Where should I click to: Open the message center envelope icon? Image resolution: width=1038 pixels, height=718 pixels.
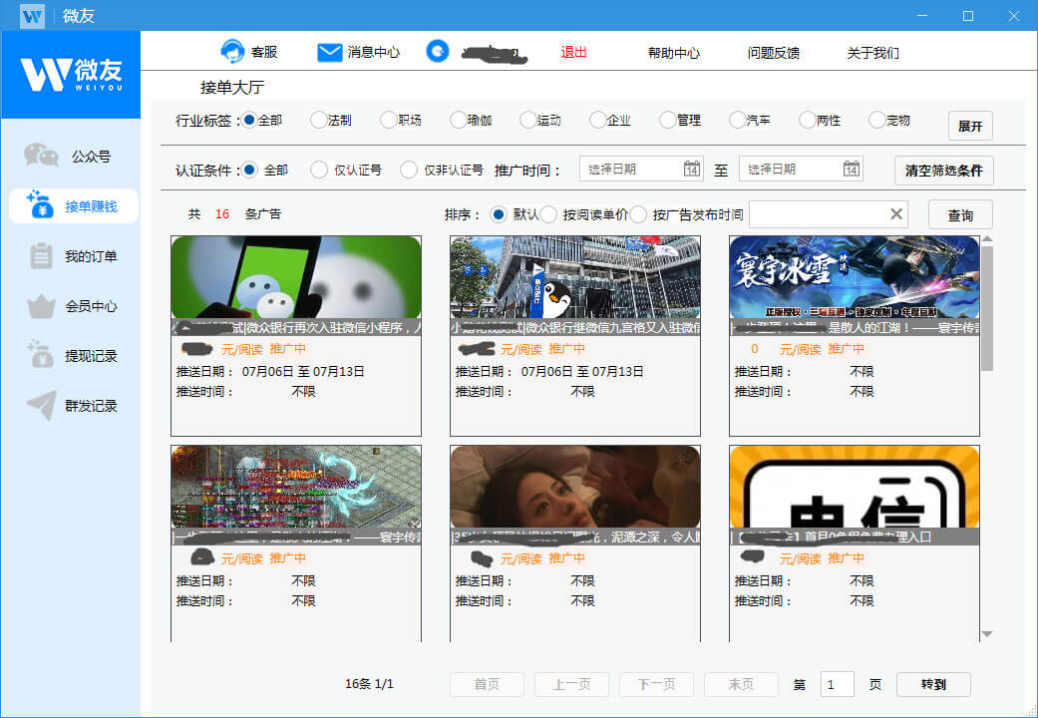tap(329, 52)
